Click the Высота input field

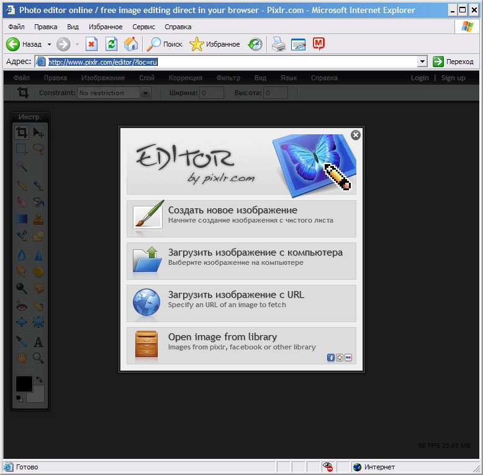click(x=276, y=93)
